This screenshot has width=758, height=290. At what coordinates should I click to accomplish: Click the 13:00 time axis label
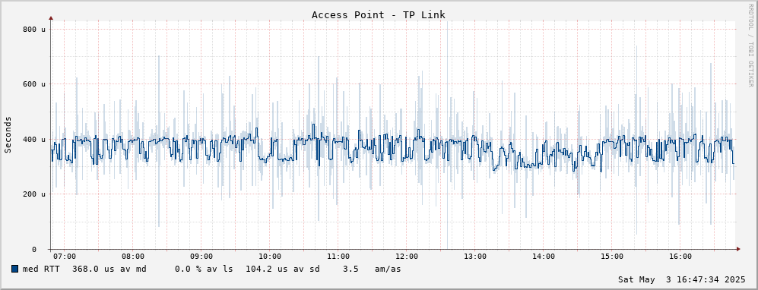(475, 257)
